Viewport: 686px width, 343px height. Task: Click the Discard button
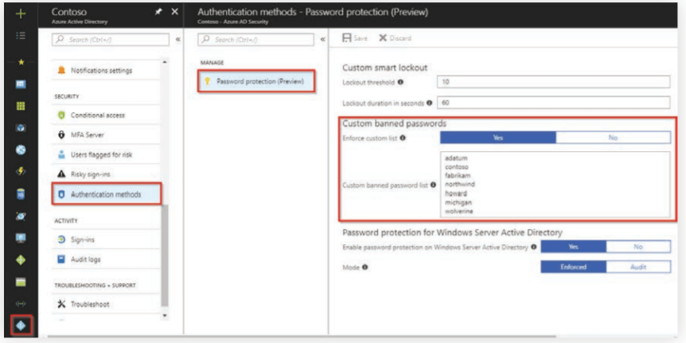[395, 38]
